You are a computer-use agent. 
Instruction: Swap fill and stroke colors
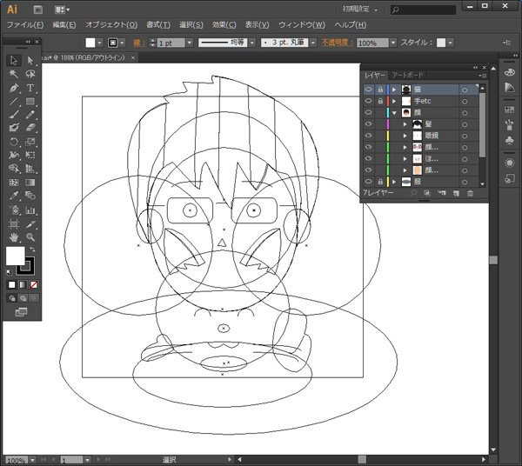[32, 250]
